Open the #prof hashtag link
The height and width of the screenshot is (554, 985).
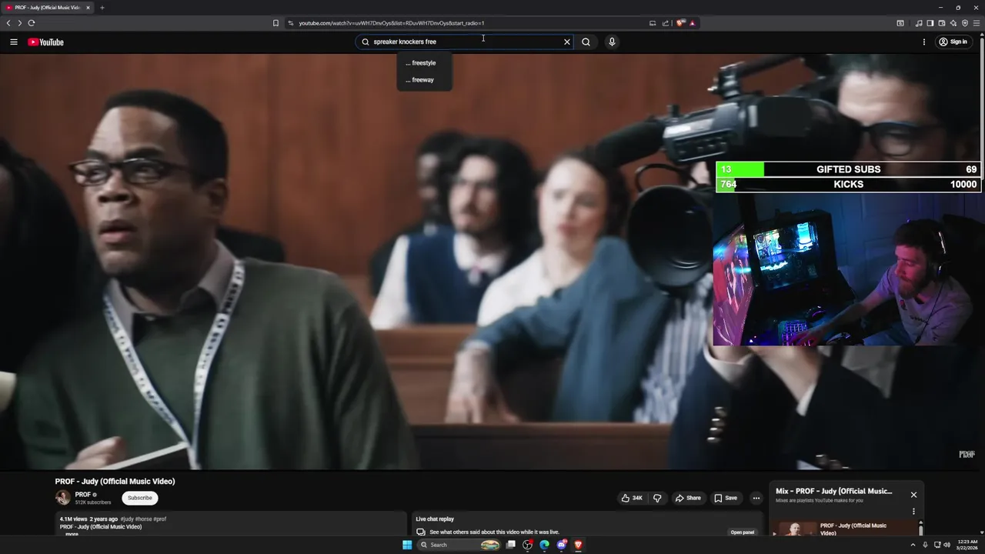[x=160, y=519]
